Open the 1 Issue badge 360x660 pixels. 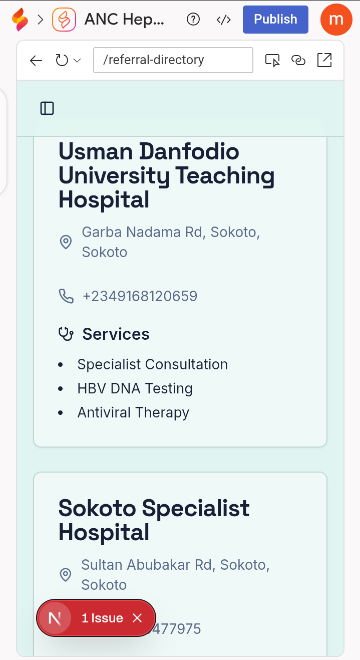coord(102,618)
